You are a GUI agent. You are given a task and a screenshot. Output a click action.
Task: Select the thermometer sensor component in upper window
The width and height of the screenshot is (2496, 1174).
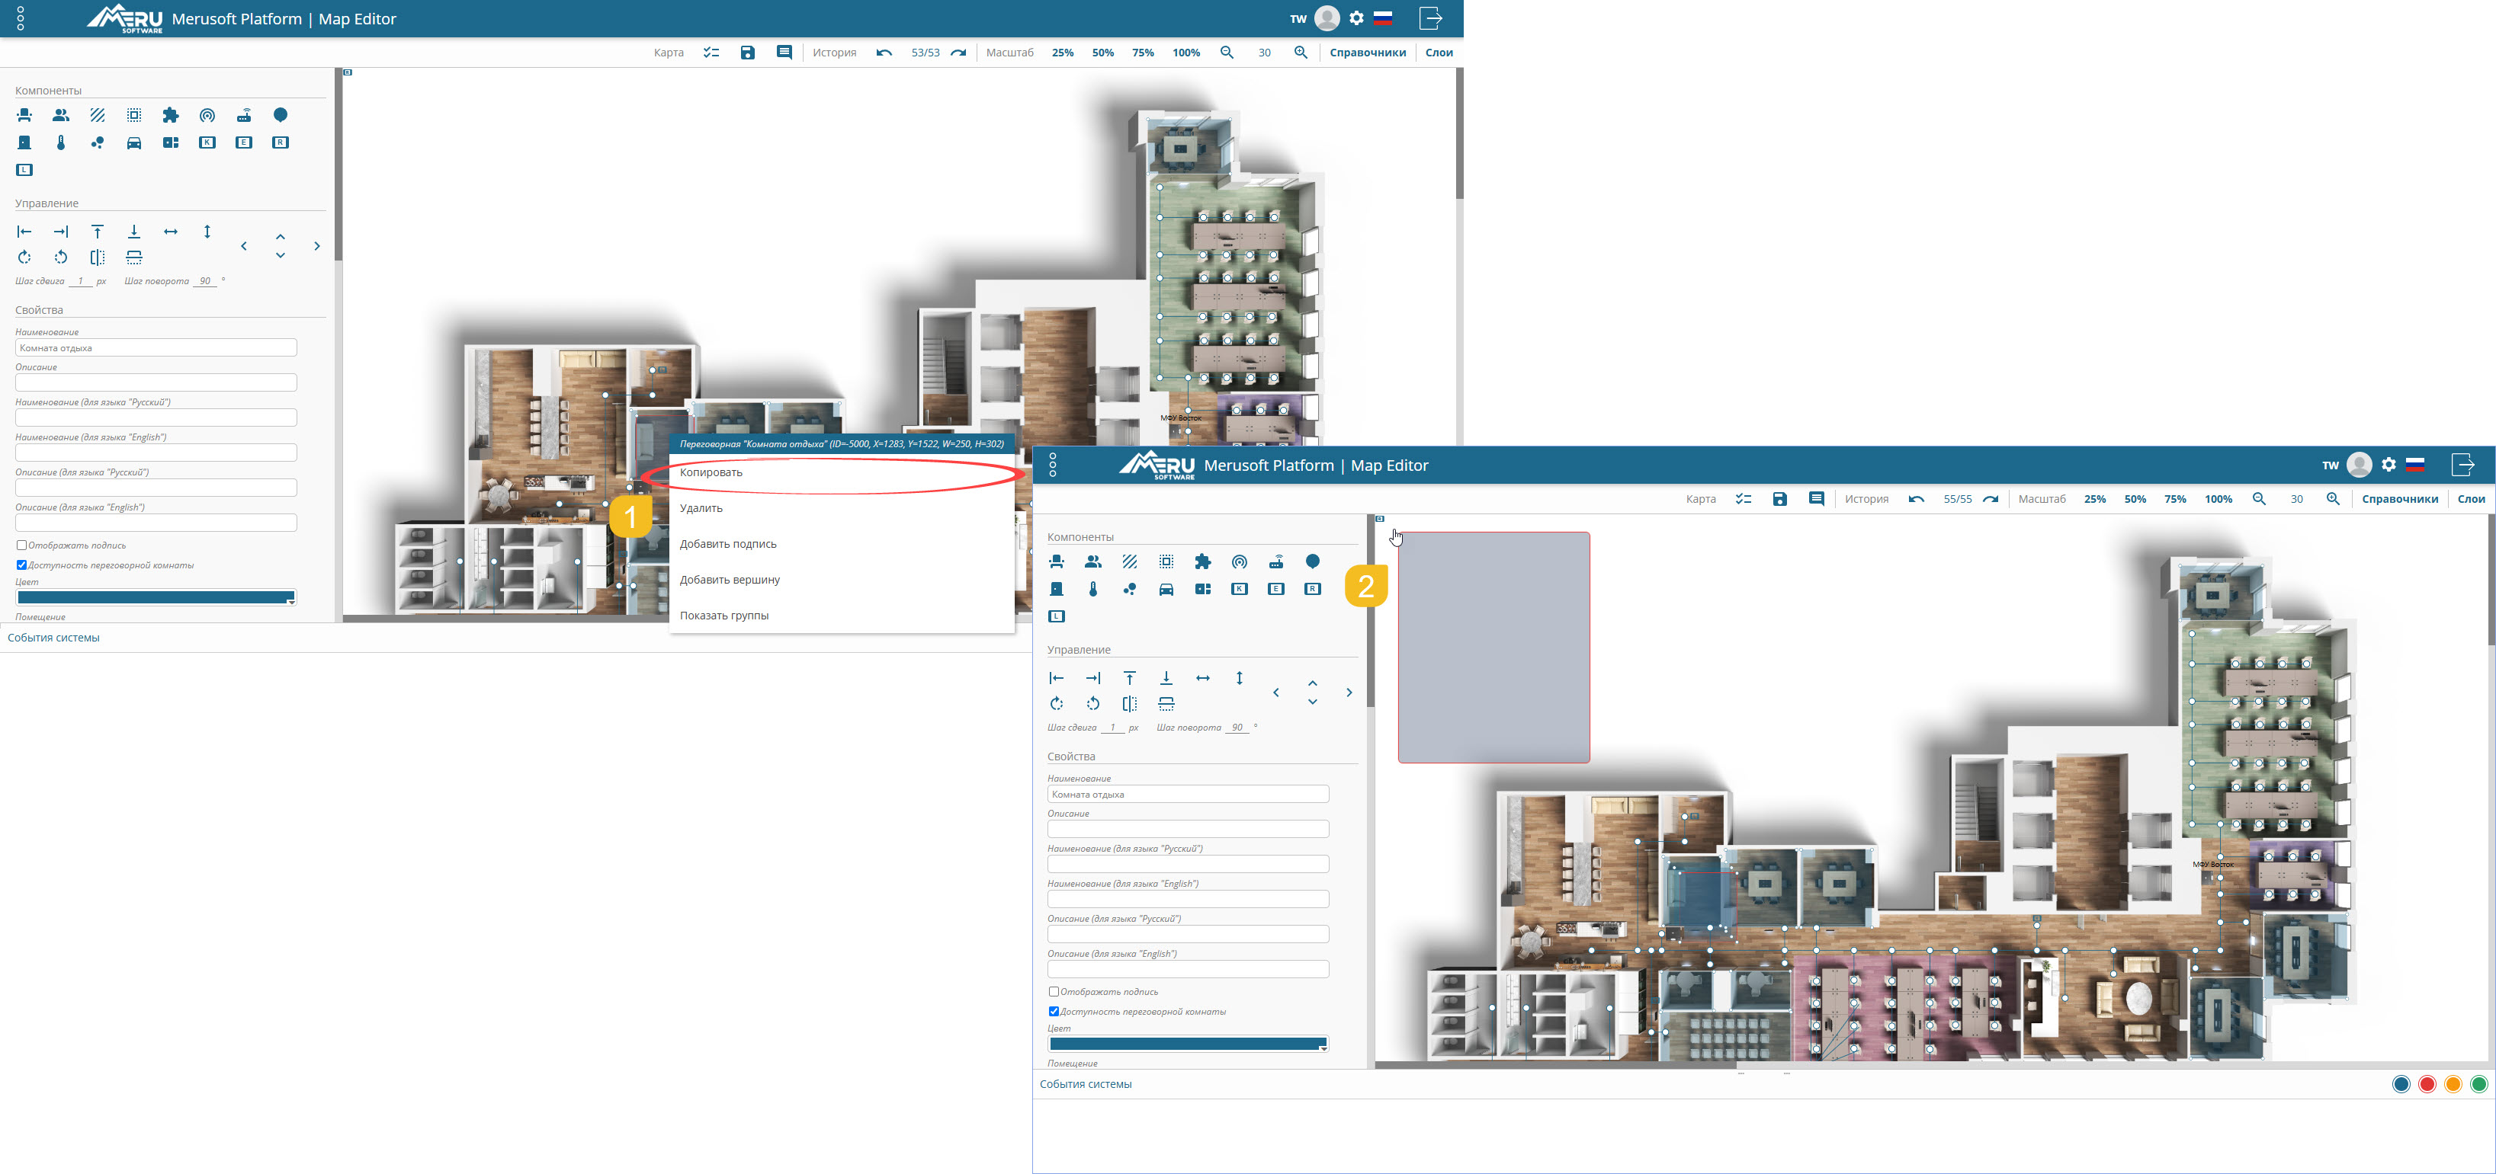61,142
